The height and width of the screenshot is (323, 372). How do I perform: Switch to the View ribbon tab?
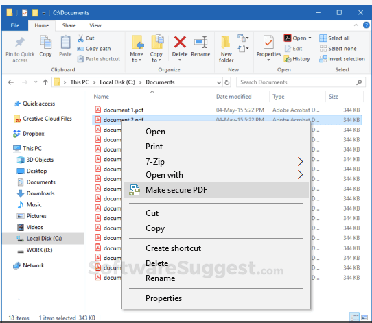click(95, 25)
